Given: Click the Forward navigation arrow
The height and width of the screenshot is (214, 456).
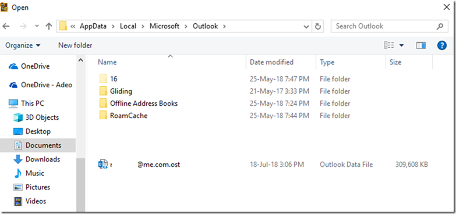Looking at the screenshot, I should tap(23, 26).
